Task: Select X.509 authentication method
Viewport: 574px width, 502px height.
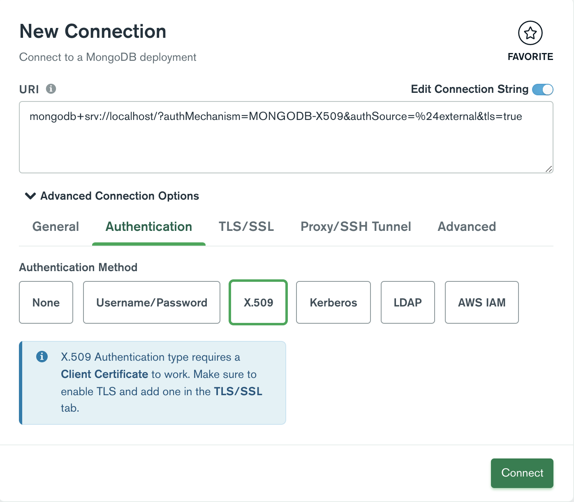Action: point(258,302)
